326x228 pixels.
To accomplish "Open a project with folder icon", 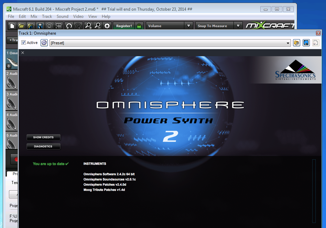I will click(21, 26).
